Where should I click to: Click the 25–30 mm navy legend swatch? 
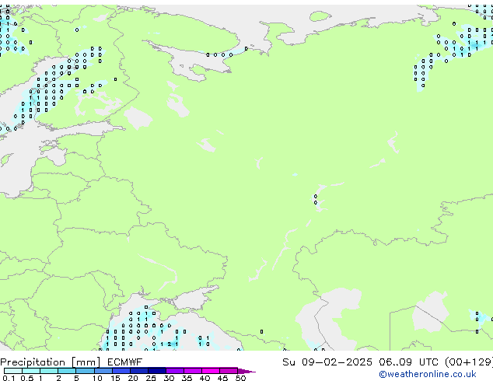[x=156, y=371]
